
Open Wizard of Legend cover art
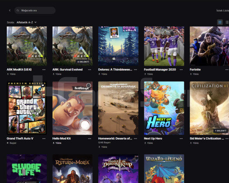tap(164, 169)
